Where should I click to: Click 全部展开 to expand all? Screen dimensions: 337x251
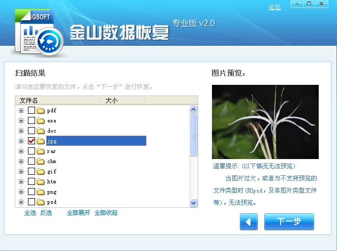click(x=78, y=213)
